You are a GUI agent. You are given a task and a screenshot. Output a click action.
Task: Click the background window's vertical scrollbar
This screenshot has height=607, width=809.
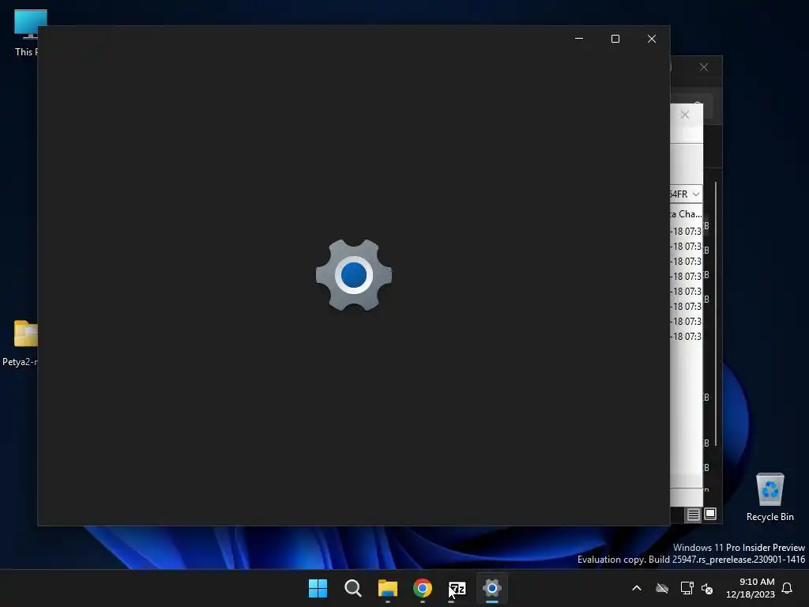point(716,314)
